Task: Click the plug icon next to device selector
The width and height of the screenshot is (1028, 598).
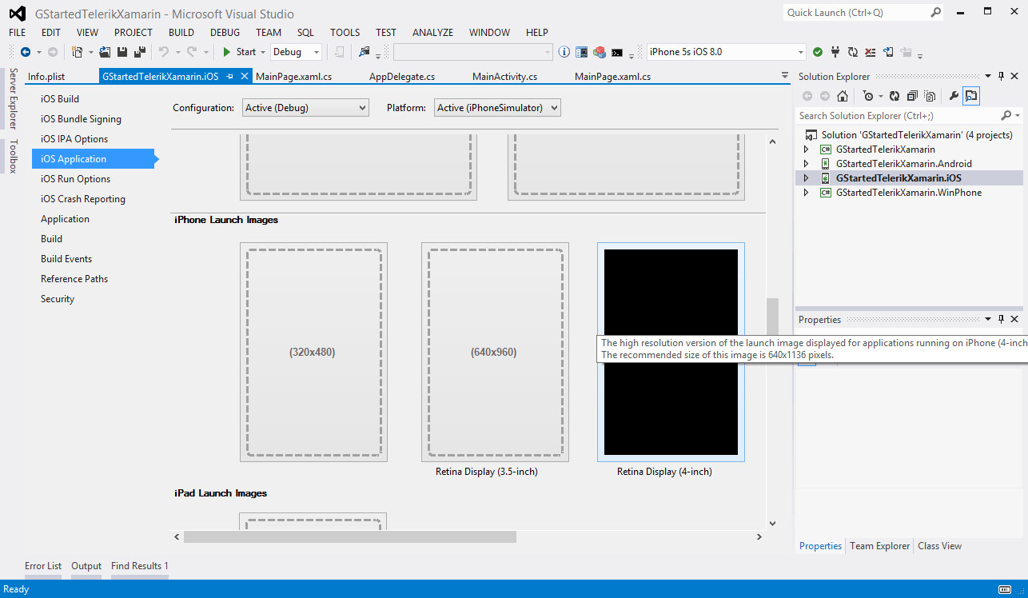Action: tap(835, 52)
